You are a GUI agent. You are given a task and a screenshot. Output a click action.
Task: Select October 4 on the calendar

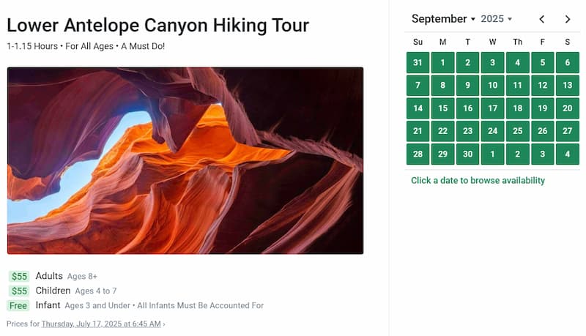[x=567, y=154]
